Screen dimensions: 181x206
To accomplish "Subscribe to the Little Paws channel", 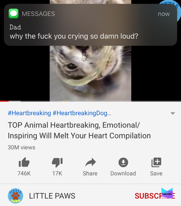I will 155,196.
